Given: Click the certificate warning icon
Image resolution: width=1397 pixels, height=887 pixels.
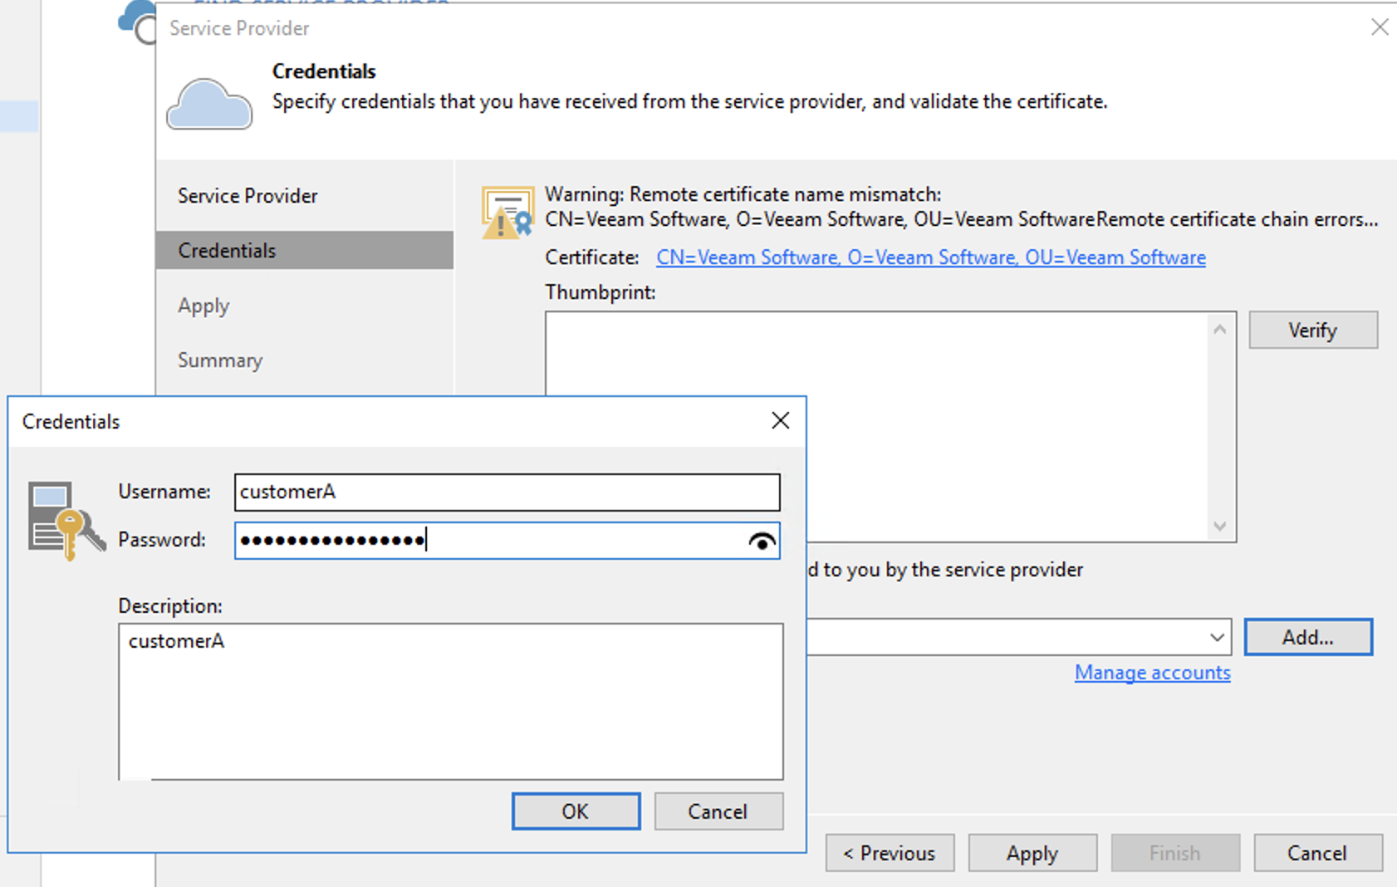Looking at the screenshot, I should [507, 213].
